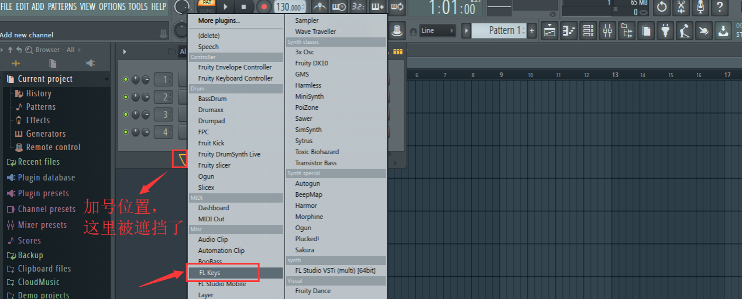This screenshot has width=742, height=299.
Task: Select FL Keys from the plugin menu
Action: pos(222,273)
